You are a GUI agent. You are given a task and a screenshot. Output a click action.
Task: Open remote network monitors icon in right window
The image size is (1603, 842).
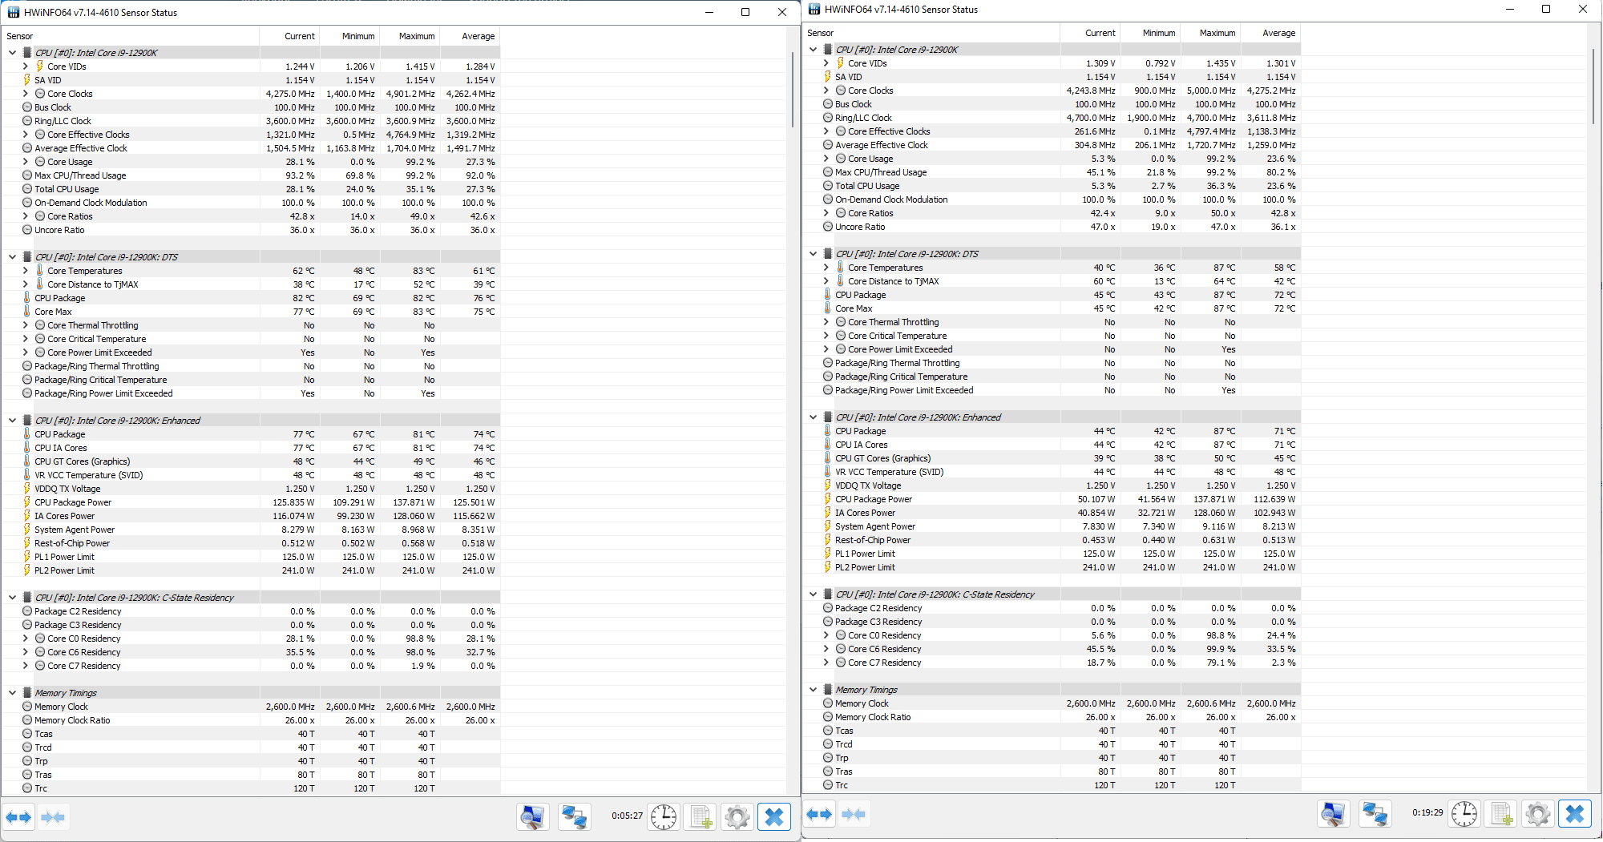pyautogui.click(x=1375, y=814)
